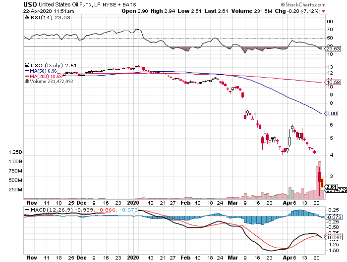Click the RSI indicator triangle icon
This screenshot has height=262, width=347.
click(27, 17)
